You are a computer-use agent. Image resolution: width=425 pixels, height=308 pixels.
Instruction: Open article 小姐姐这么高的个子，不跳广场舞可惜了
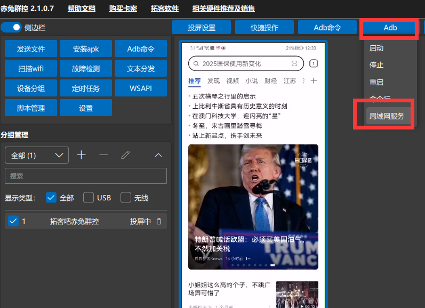pos(229,289)
